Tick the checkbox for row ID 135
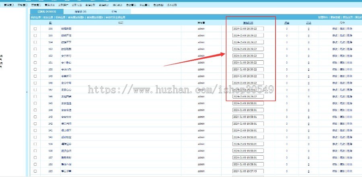This screenshot has height=177, width=362. tap(35, 171)
